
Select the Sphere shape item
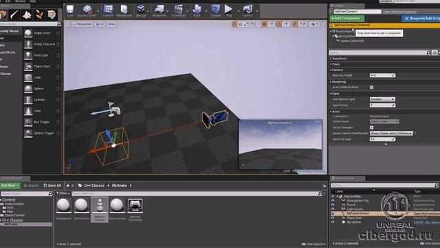point(42,89)
